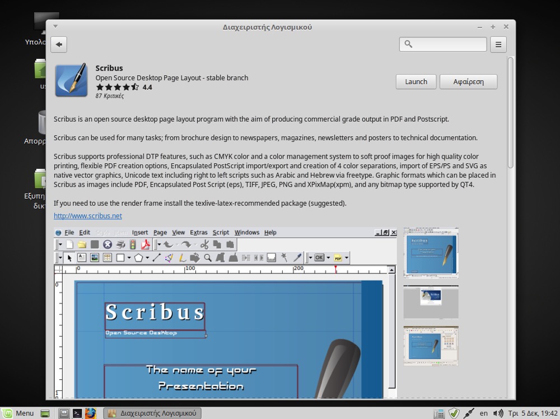Click the five-star rating of Scribus
Viewport: 560px width, 419px height.
pyautogui.click(x=118, y=87)
